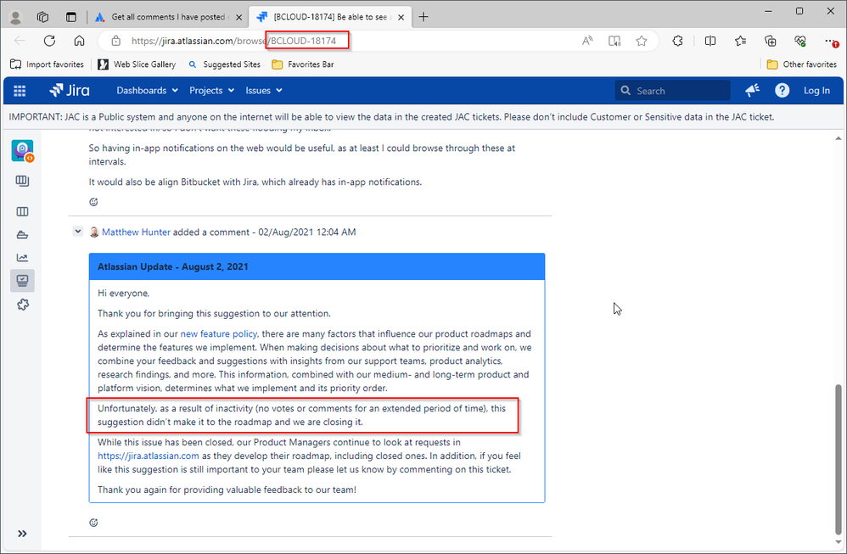Image resolution: width=847 pixels, height=554 pixels.
Task: Open Issues monitor icon in sidebar
Action: point(22,281)
